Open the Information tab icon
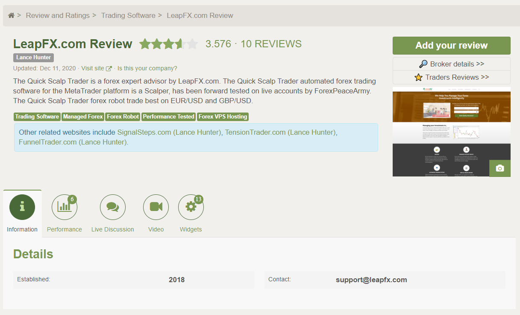520x315 pixels. pyautogui.click(x=22, y=207)
